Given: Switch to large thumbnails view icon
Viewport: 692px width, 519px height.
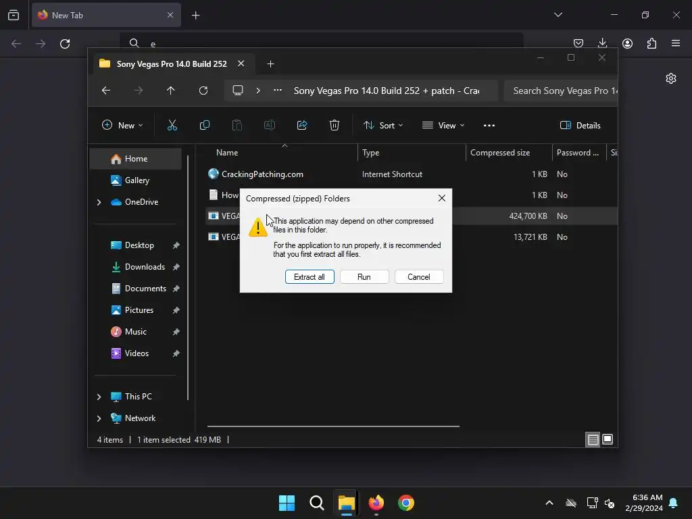Looking at the screenshot, I should click(608, 439).
